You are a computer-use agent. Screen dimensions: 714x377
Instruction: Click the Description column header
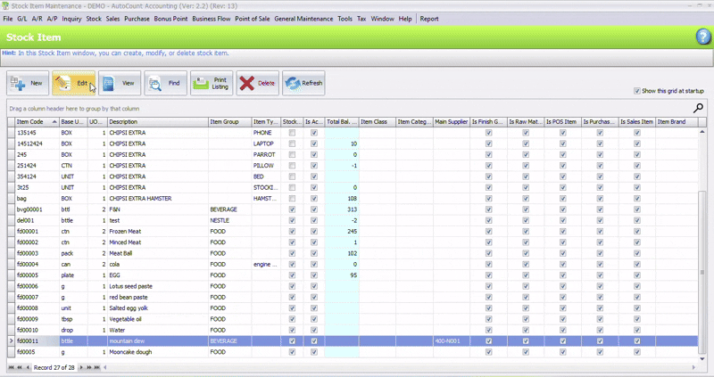pos(156,121)
